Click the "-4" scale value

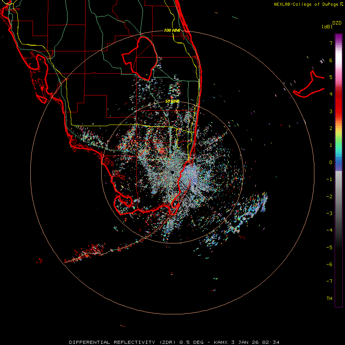pyautogui.click(x=329, y=230)
